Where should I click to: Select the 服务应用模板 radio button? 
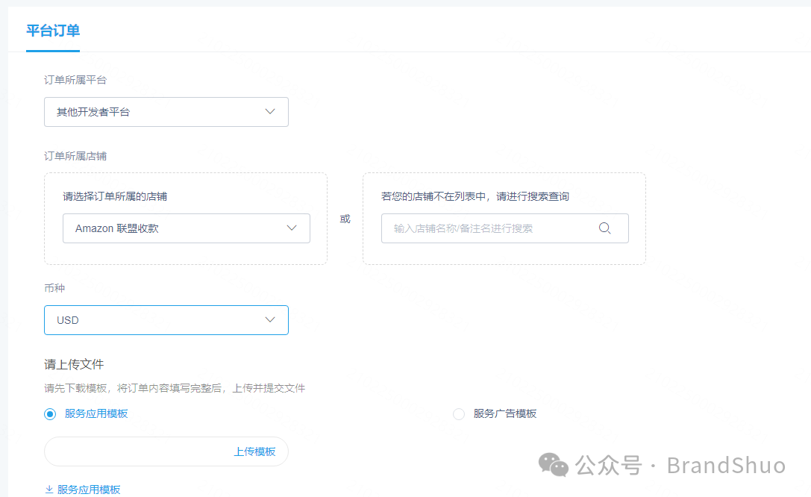coord(49,413)
